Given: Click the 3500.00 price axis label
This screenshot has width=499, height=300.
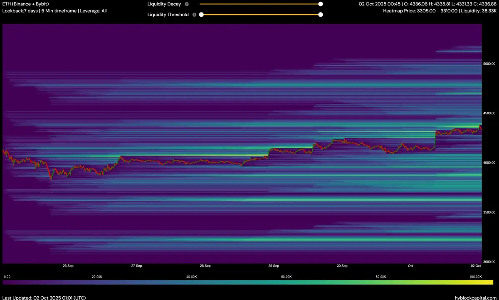Looking at the screenshot, I should tap(489, 212).
